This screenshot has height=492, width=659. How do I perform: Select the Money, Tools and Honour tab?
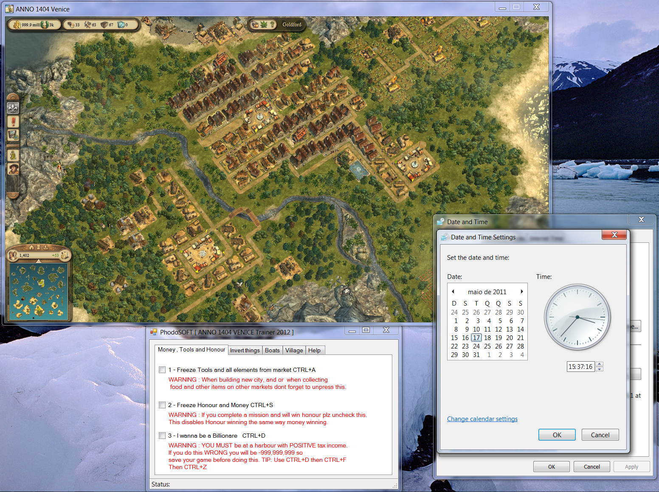tap(192, 350)
